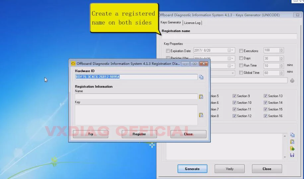Close the registration dialog via Close button
Image resolution: width=304 pixels, height=179 pixels.
(188, 134)
